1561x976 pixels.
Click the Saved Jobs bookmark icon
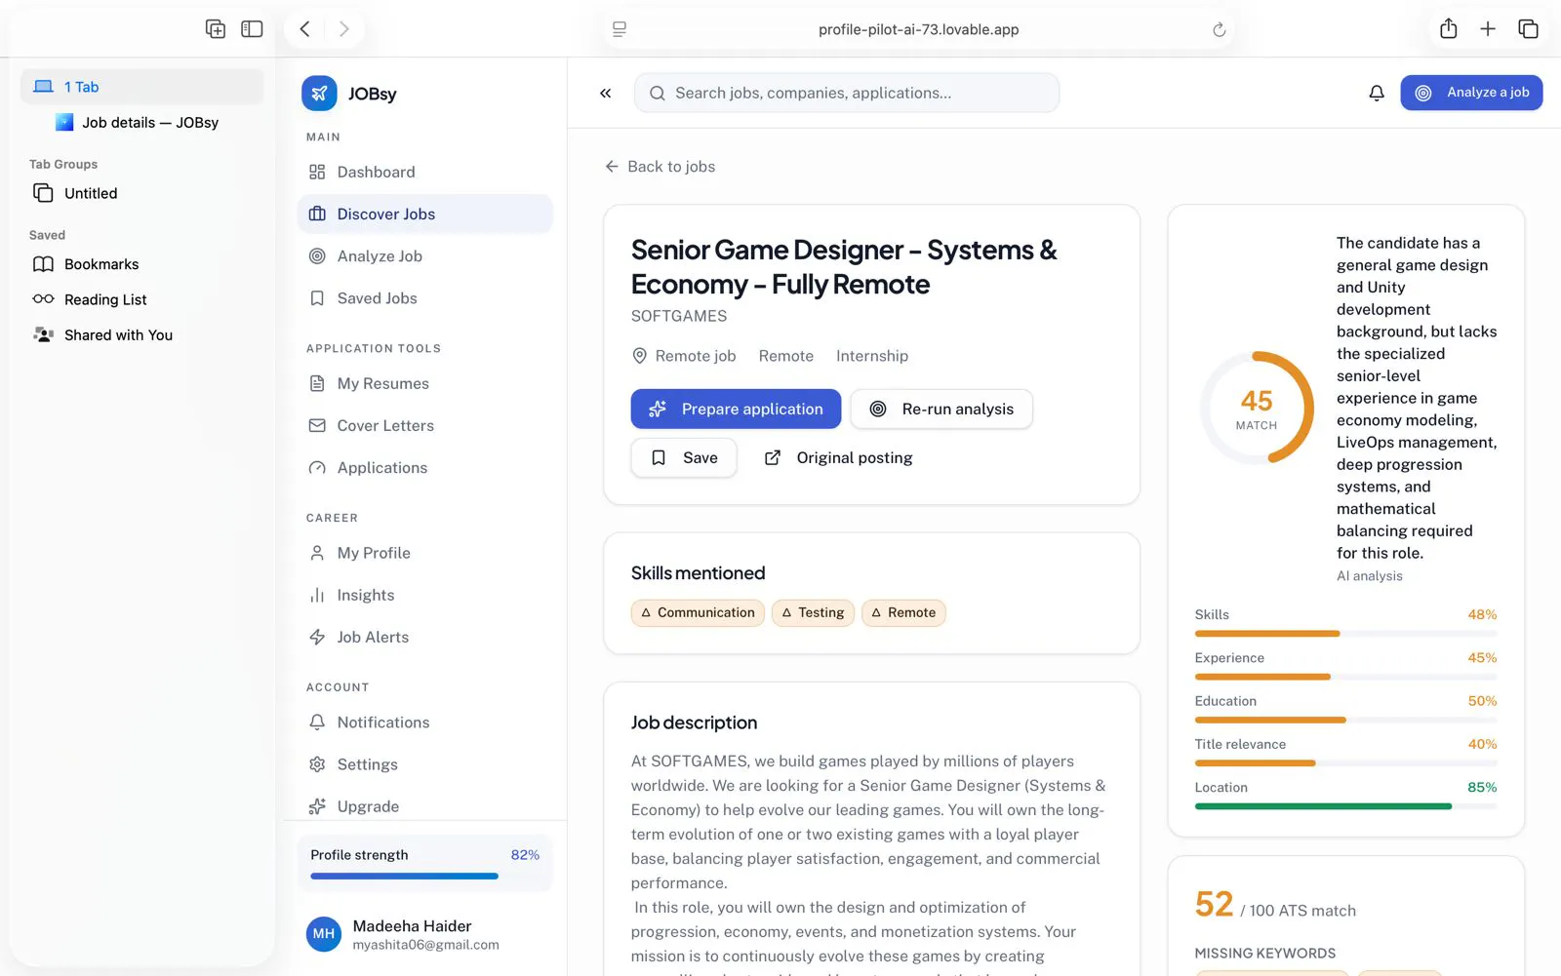coord(317,298)
